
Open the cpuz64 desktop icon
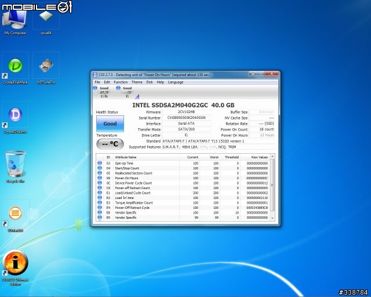point(46,23)
